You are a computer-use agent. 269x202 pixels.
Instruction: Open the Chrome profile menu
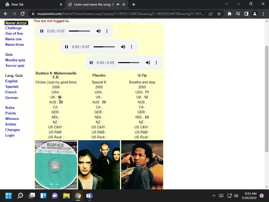pos(255,14)
